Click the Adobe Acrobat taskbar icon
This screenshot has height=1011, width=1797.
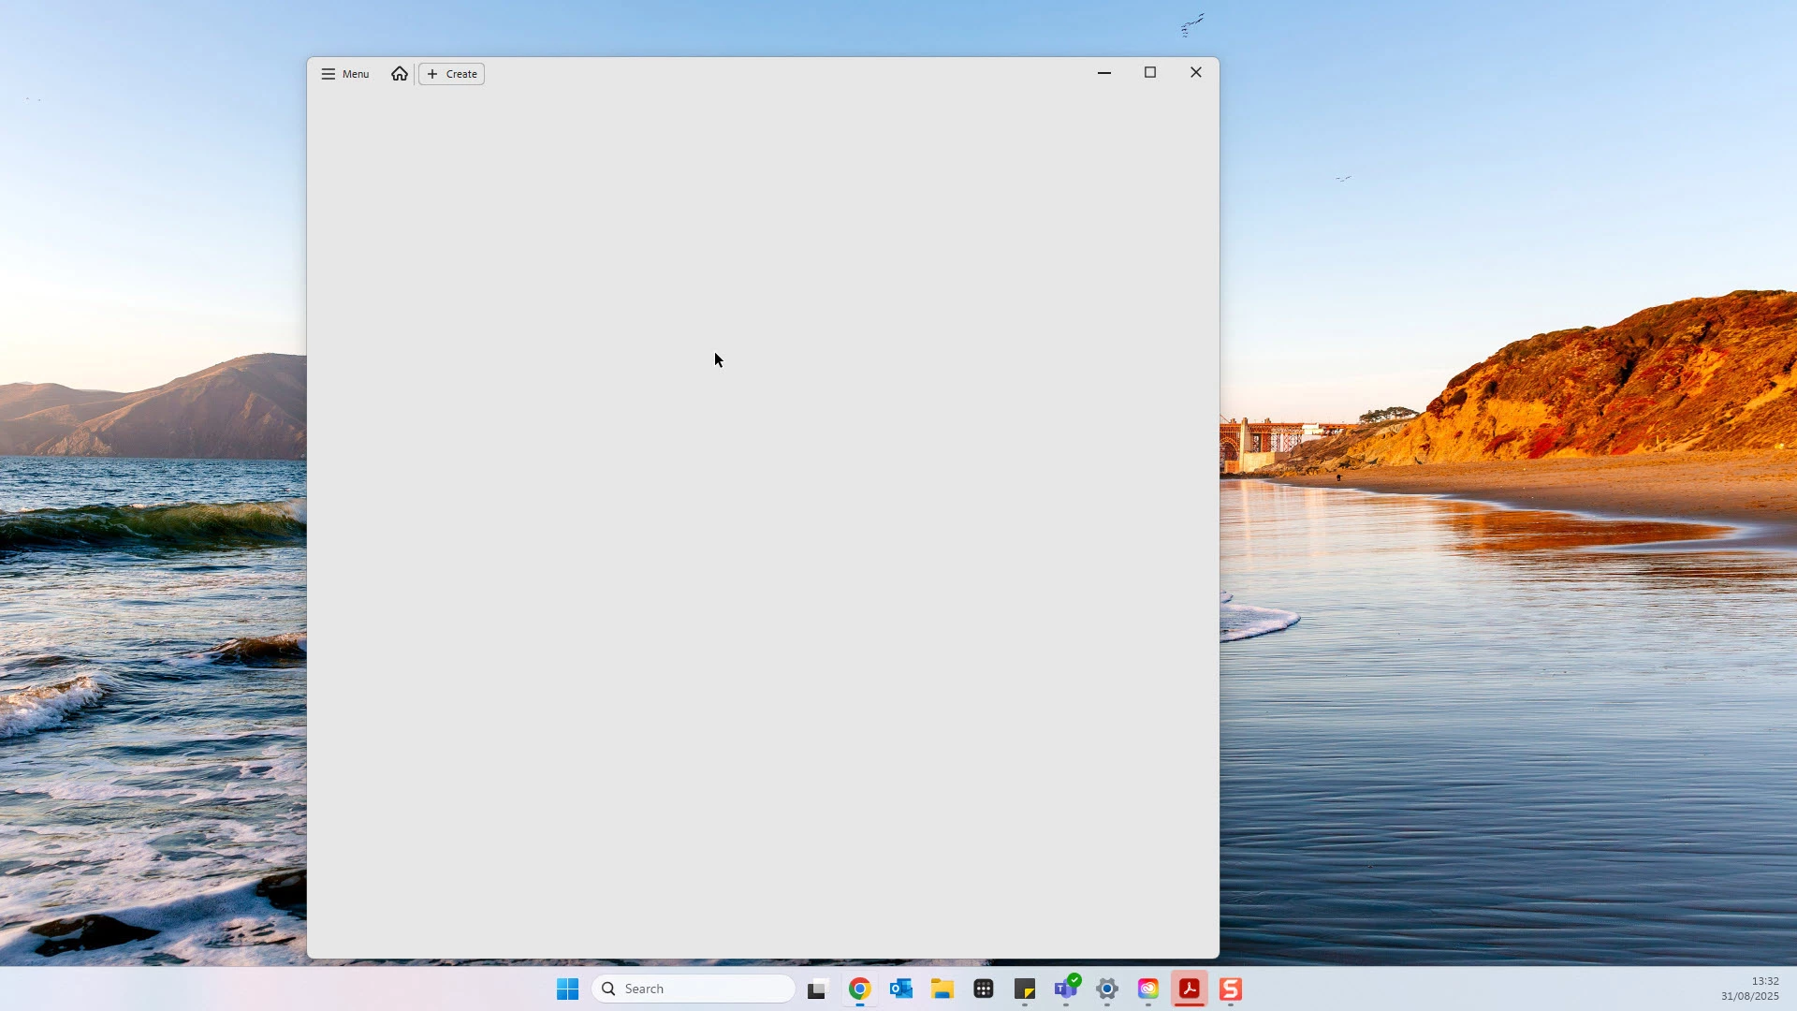(1190, 989)
